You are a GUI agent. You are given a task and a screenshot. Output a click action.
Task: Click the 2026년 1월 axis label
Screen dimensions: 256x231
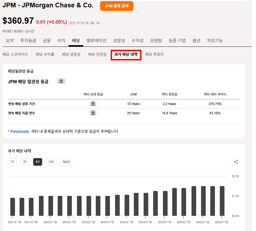coord(203,222)
